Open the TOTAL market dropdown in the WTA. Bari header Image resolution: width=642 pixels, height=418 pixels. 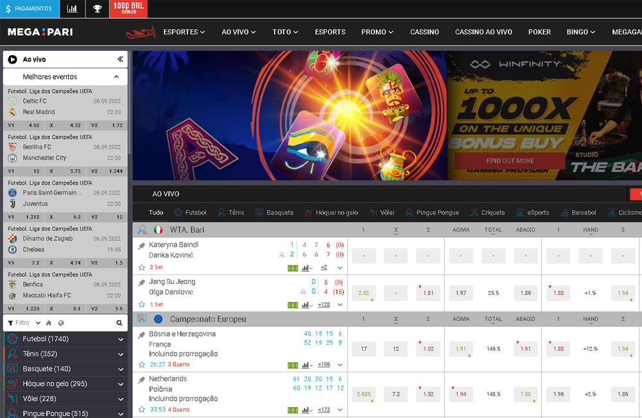[x=493, y=231]
